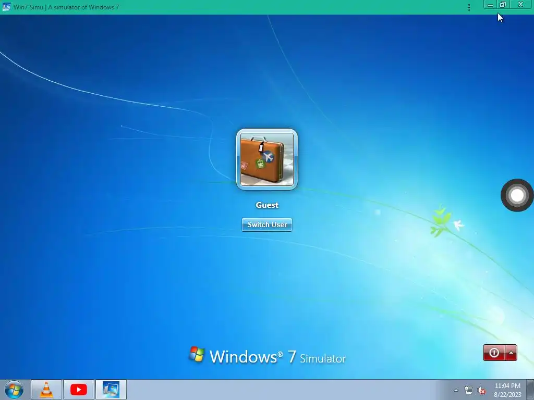The height and width of the screenshot is (400, 534).
Task: Click the Guest user name label
Action: [267, 205]
